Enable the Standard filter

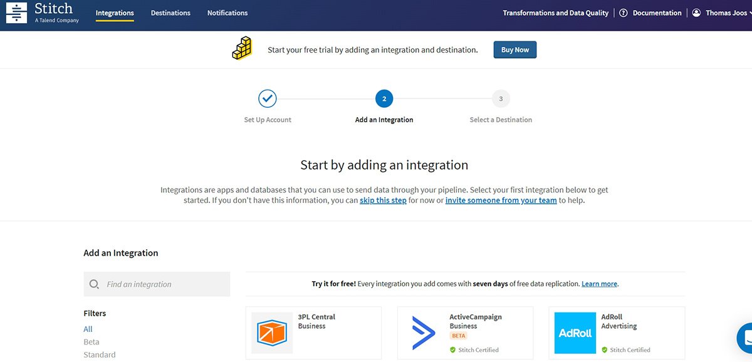[x=99, y=354]
